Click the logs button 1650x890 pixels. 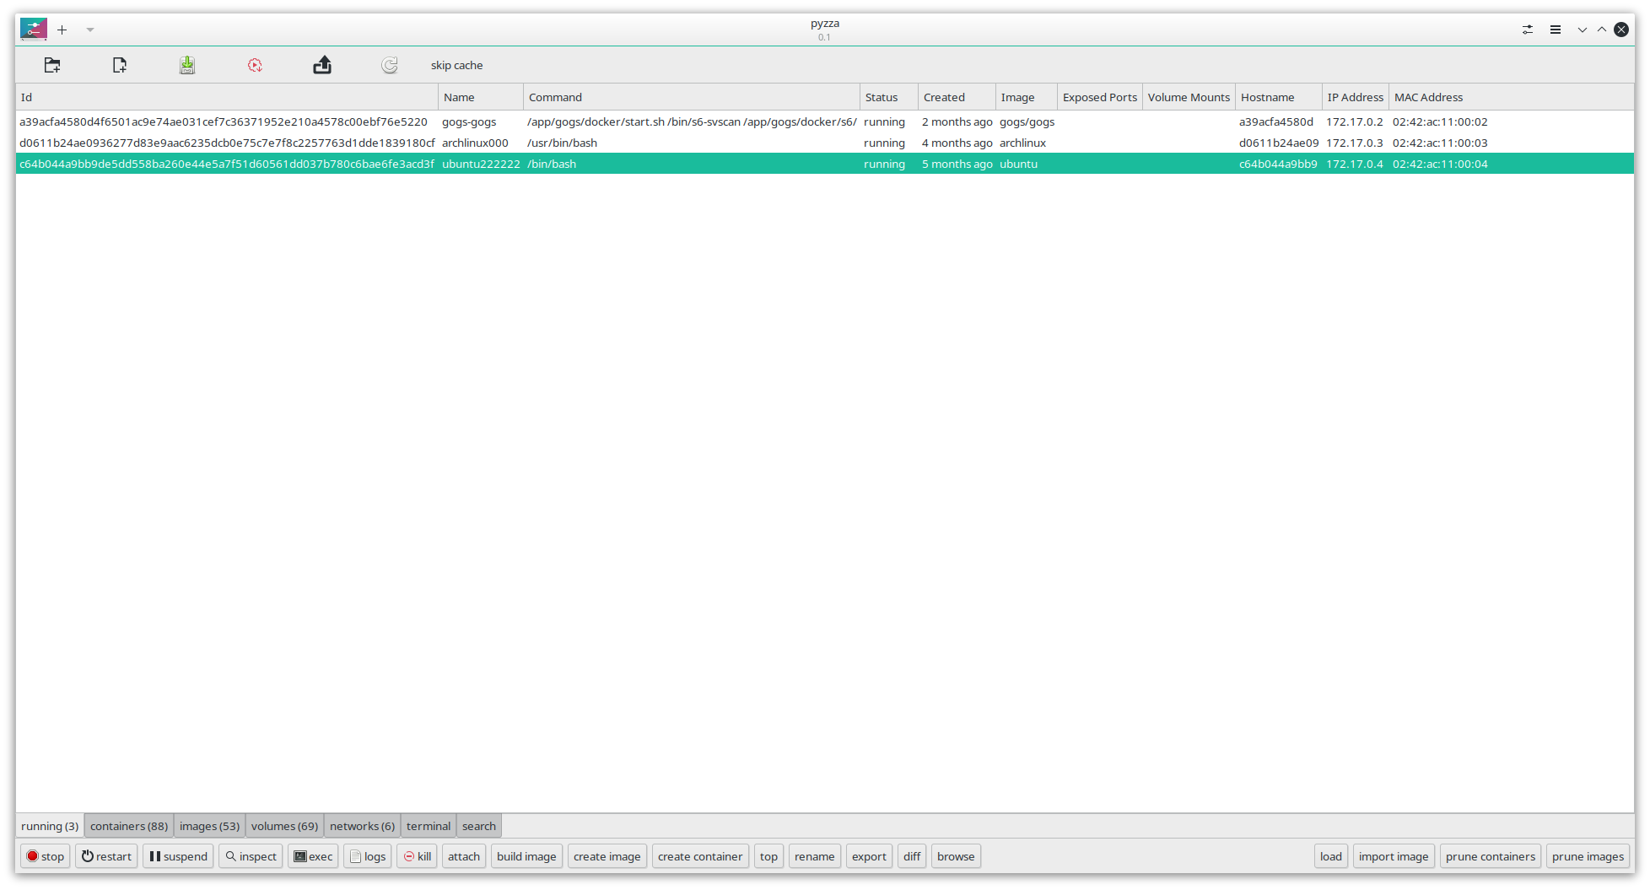(368, 856)
